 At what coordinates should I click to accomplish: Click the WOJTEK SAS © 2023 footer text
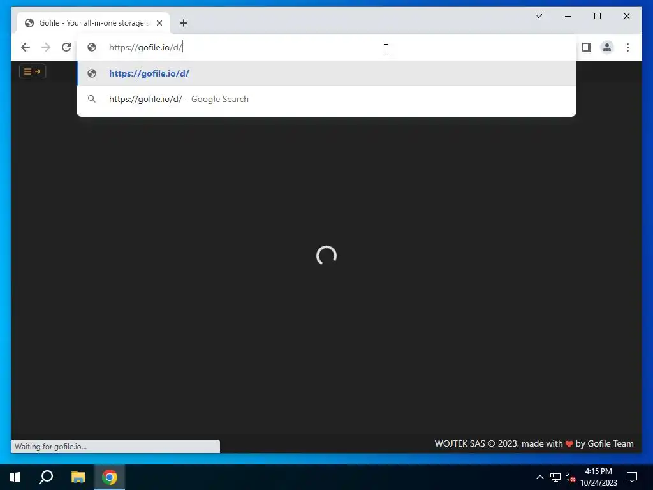click(534, 444)
